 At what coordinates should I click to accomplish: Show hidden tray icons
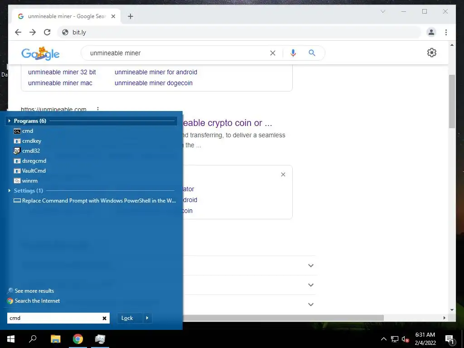coord(383,339)
